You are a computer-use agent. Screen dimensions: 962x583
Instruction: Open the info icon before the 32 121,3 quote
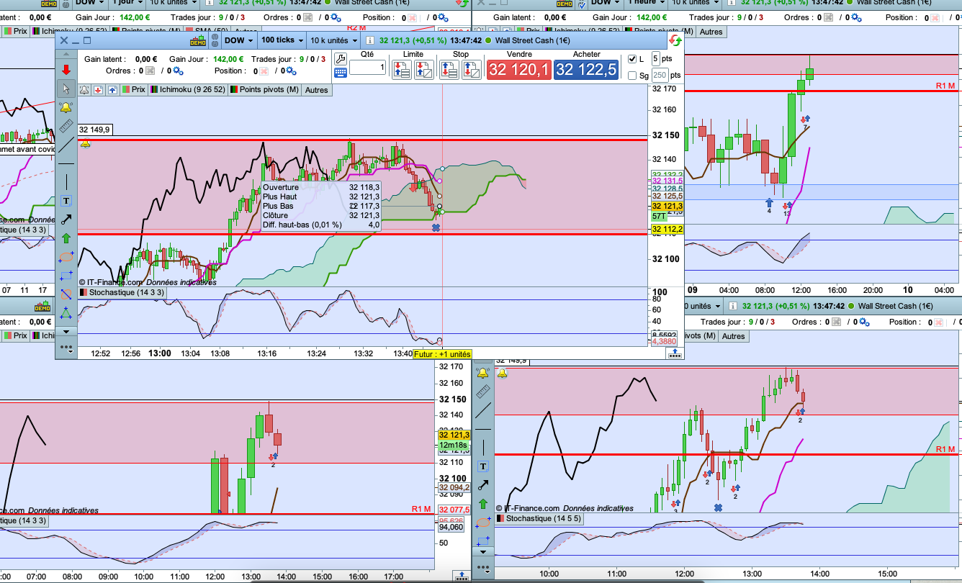[x=369, y=41]
